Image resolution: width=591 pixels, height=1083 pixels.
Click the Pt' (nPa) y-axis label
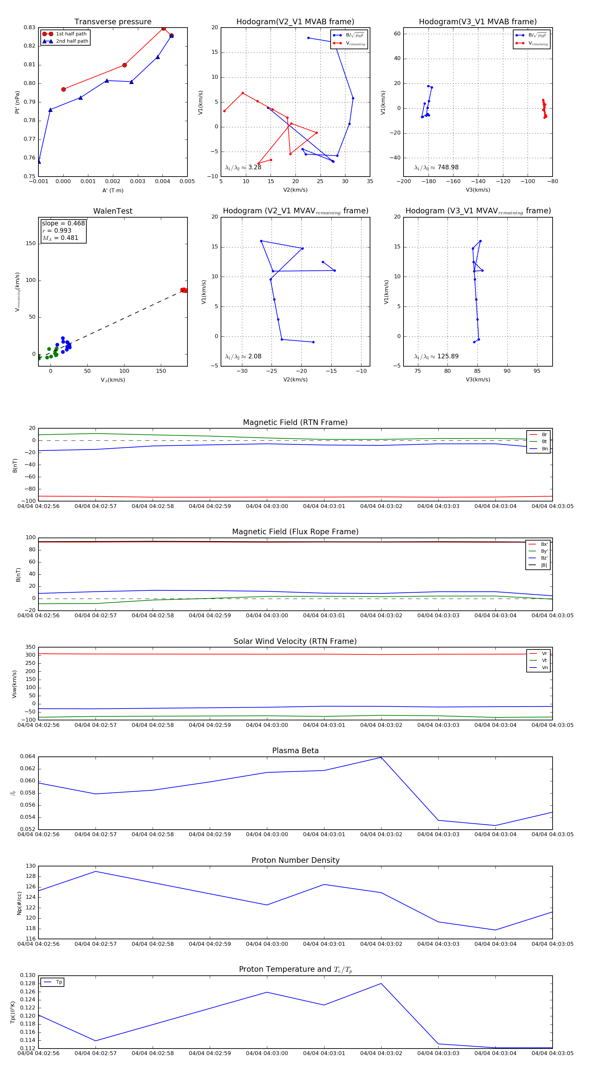17,102
